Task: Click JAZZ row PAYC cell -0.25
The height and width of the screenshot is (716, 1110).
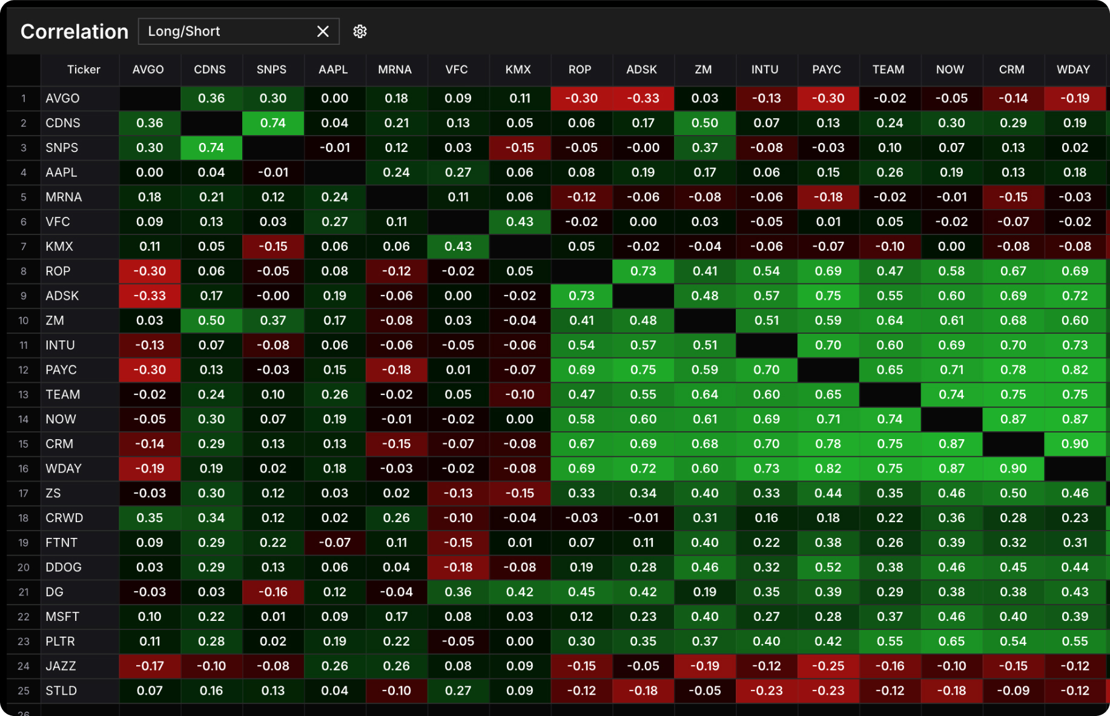Action: point(828,666)
